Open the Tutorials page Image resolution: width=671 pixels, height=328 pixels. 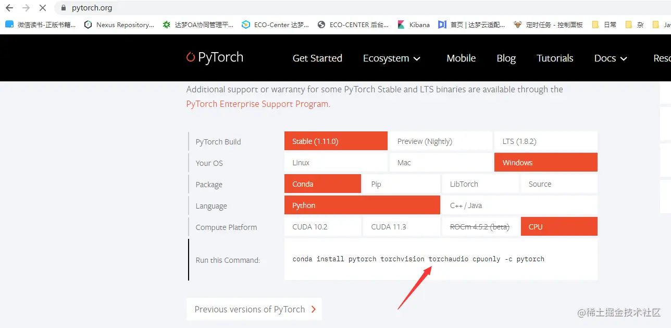click(x=555, y=58)
